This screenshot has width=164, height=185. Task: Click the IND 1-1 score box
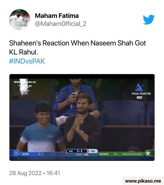pos(77,151)
